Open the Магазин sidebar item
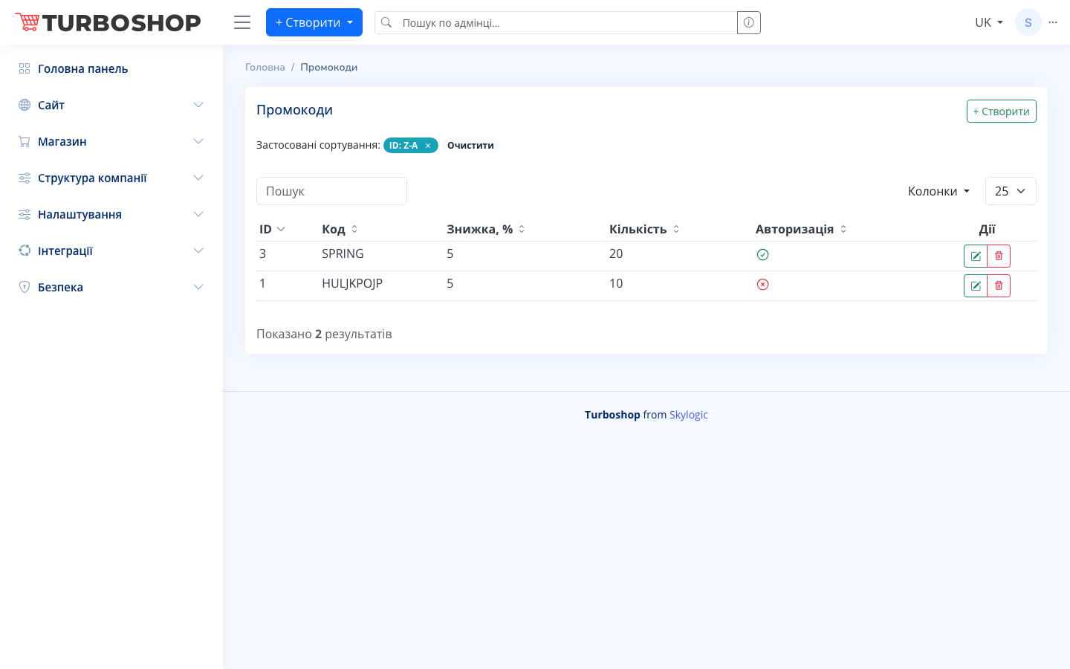This screenshot has height=669, width=1070. click(111, 141)
